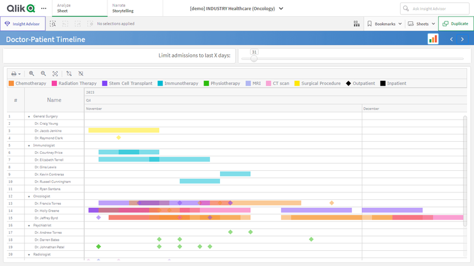
Task: Click the zoom in magnifier icon
Action: tap(32, 74)
